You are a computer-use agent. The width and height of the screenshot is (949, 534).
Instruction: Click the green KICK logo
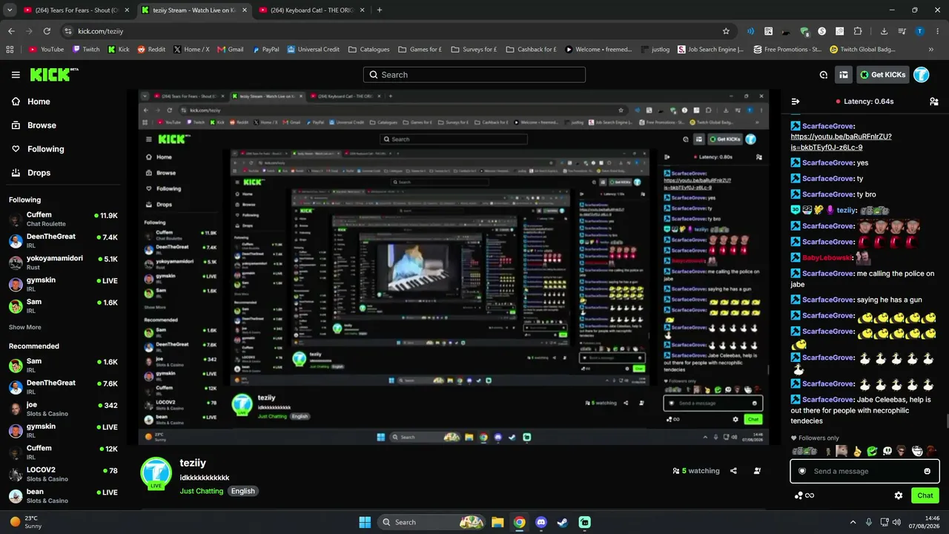coord(51,74)
